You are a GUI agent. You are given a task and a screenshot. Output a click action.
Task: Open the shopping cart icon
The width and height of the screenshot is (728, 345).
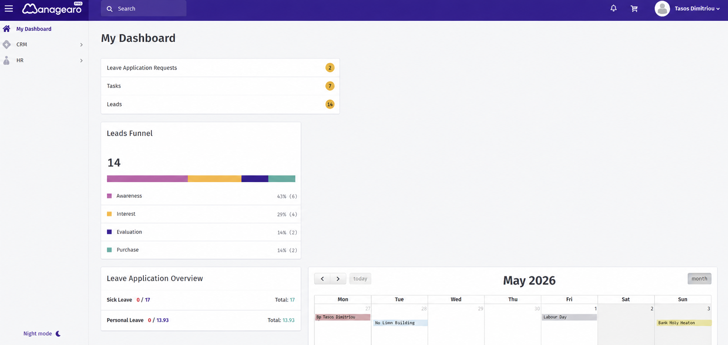click(x=634, y=8)
